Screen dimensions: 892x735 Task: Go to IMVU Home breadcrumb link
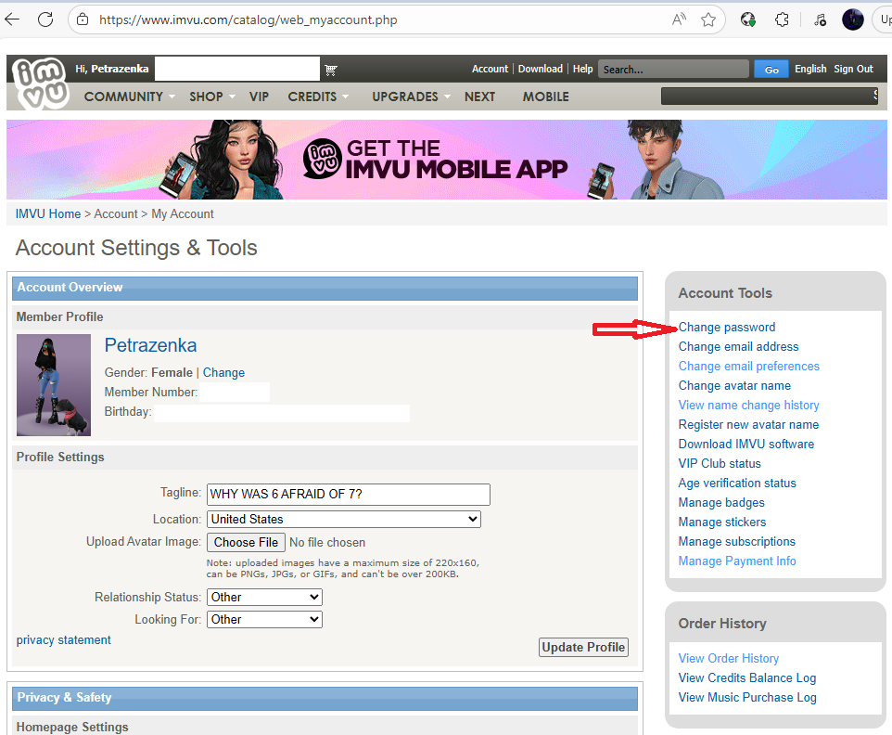coord(48,214)
